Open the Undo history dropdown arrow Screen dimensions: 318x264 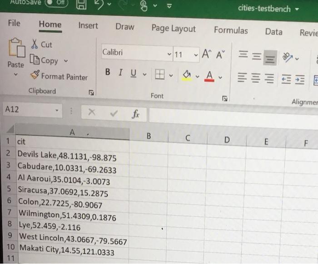[x=109, y=4]
